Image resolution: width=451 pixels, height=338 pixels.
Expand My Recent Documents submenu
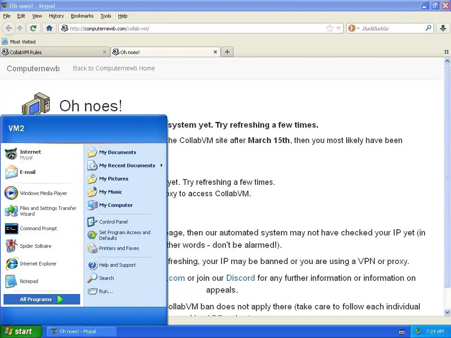[126, 165]
